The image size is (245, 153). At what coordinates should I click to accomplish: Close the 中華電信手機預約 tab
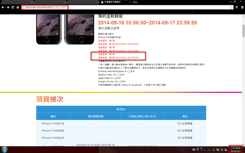(x=130, y=2)
